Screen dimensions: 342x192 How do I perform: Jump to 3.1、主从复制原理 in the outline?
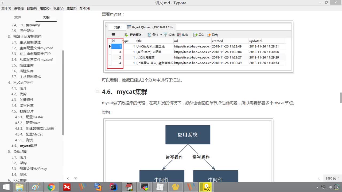click(26, 42)
